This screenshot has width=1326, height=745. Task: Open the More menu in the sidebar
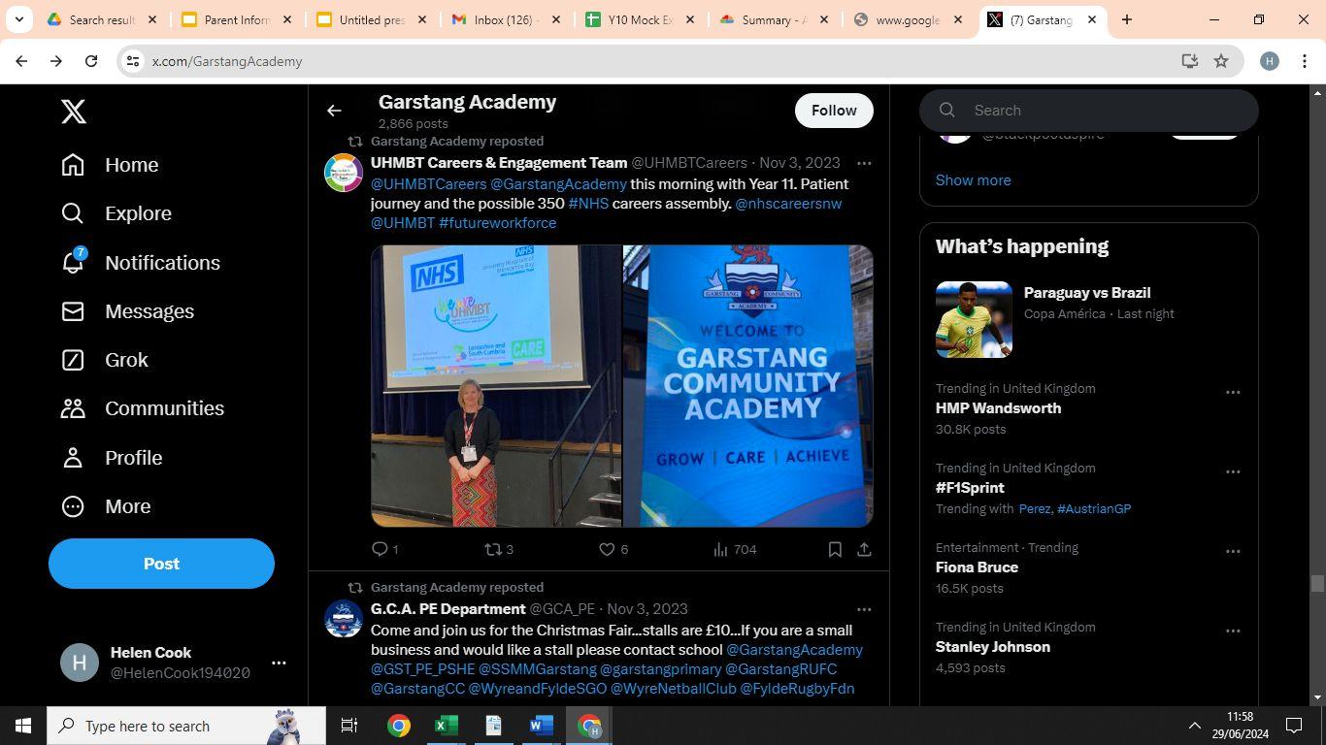click(106, 506)
